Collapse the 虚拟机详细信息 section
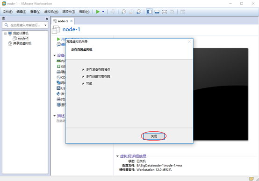 117,156
